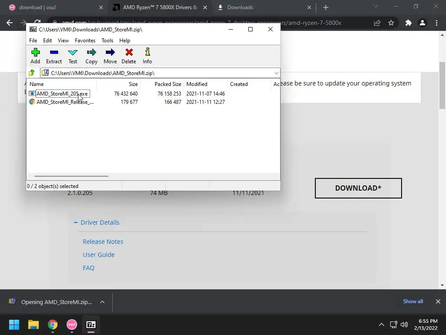Open the FAQ link
The width and height of the screenshot is (446, 335).
88,268
